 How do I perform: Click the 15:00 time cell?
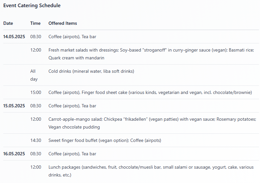coord(36,92)
